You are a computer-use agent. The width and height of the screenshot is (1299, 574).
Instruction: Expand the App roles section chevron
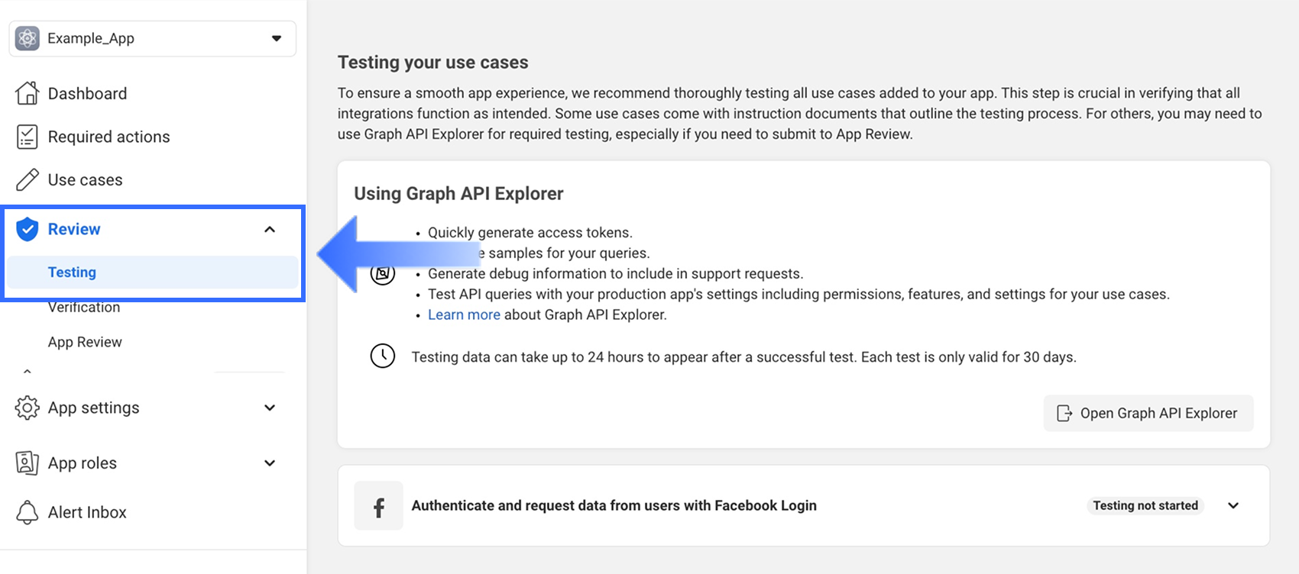pos(270,463)
